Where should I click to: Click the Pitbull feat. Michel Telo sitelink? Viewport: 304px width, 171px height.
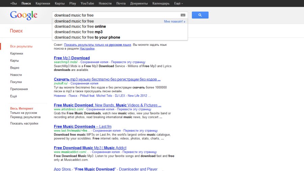[x=96, y=96]
